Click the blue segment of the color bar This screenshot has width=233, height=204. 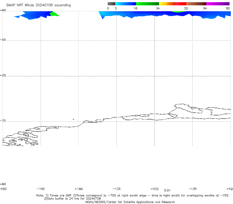tap(126, 4)
